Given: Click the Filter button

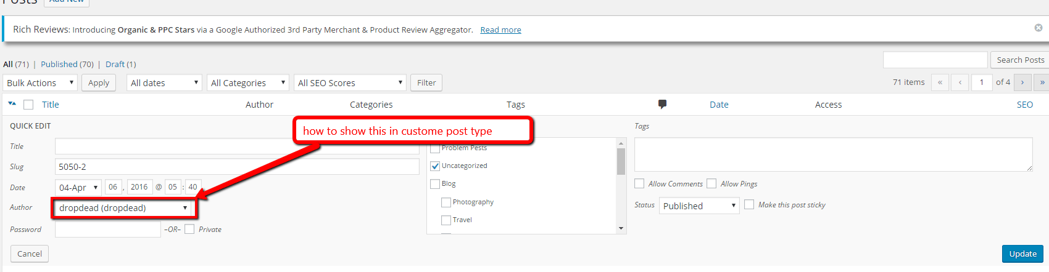Looking at the screenshot, I should 426,82.
